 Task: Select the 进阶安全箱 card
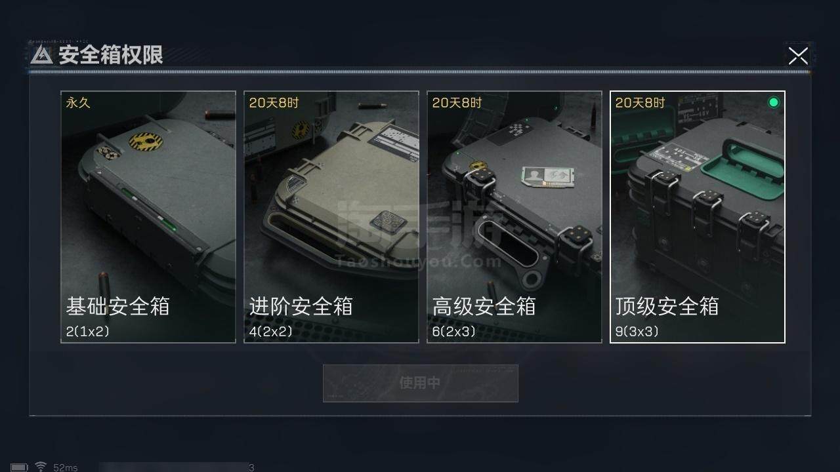(331, 217)
